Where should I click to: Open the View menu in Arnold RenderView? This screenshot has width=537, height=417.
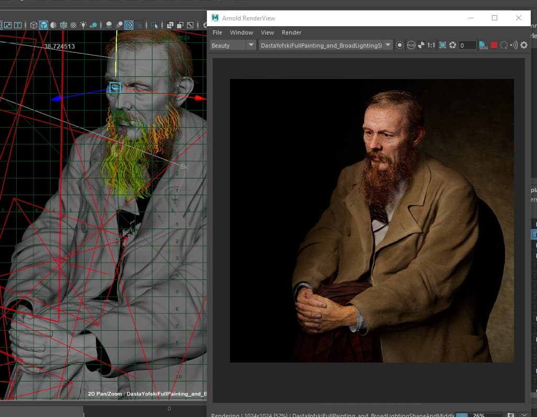(x=268, y=32)
